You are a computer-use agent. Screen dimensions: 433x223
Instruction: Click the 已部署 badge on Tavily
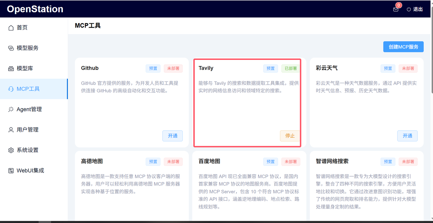point(290,68)
